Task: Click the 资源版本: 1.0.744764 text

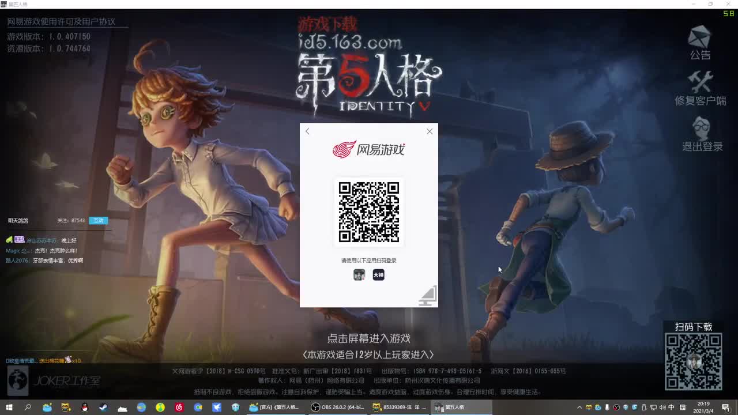Action: click(49, 48)
